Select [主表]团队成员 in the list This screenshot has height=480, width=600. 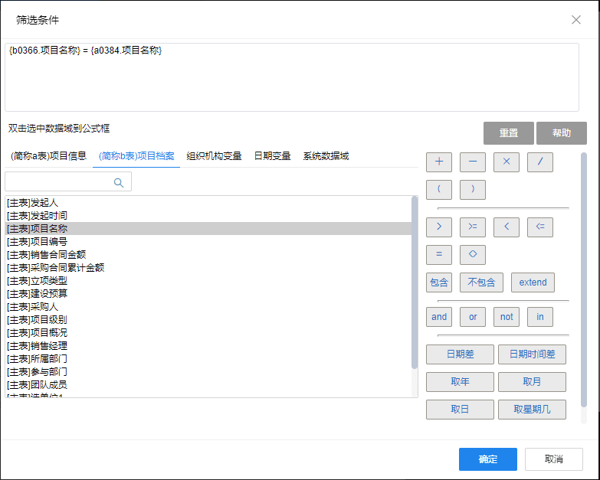click(x=208, y=384)
